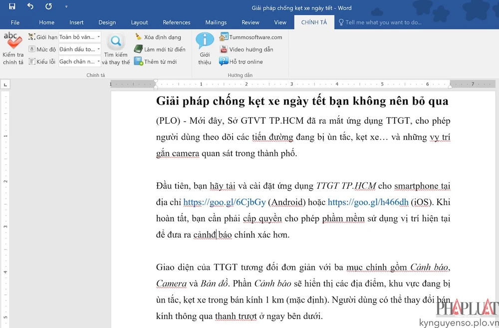The image size is (499, 328).
Task: Expand Kiểu lỗi dropdown 'Gạch chân n...'
Action: coord(98,62)
